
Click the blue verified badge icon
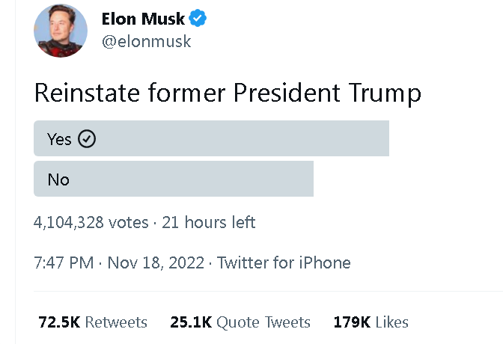point(198,18)
